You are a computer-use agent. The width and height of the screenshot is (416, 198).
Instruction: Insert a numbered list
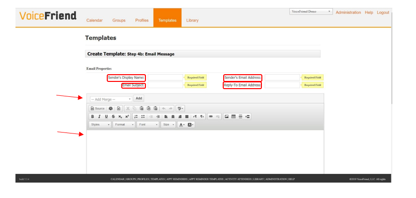136,117
